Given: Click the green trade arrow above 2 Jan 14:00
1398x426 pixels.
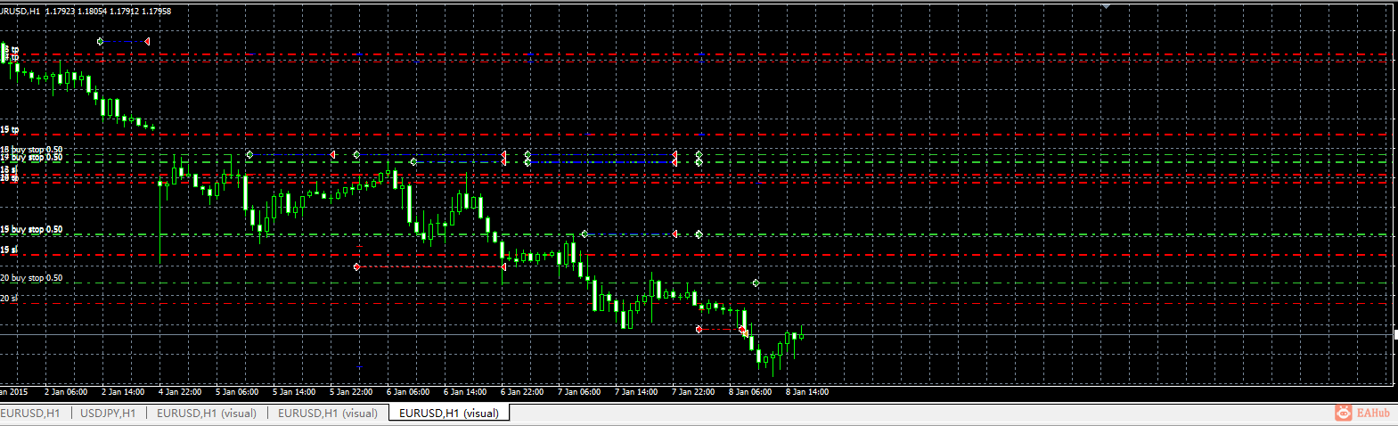Looking at the screenshot, I should coord(100,41).
